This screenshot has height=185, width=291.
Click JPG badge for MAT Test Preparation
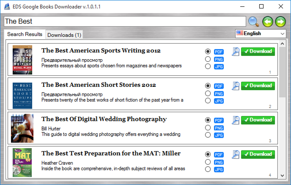coord(219,170)
